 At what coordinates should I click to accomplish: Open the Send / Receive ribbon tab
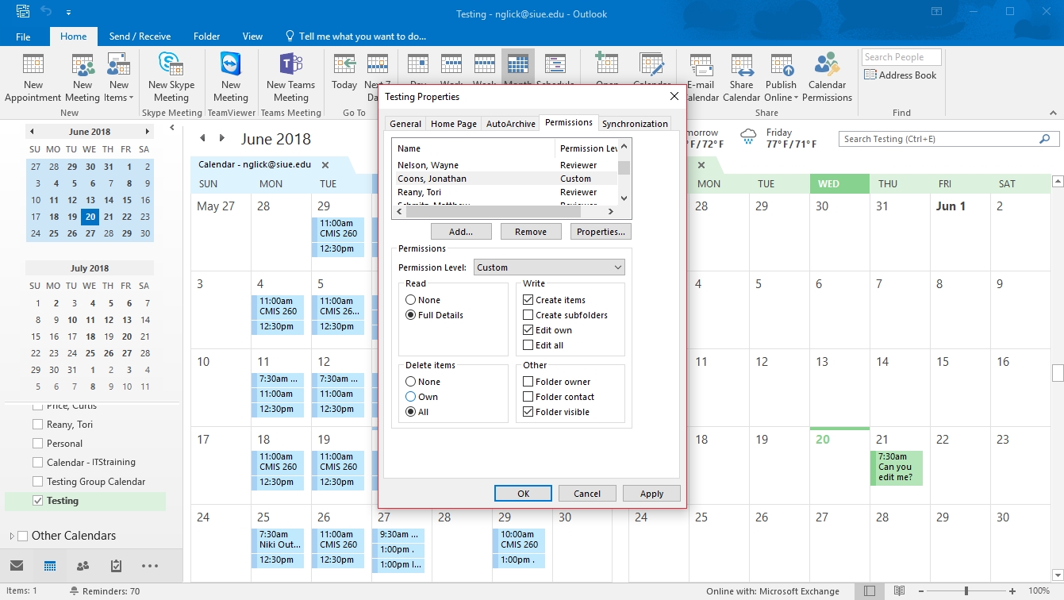[x=140, y=37]
